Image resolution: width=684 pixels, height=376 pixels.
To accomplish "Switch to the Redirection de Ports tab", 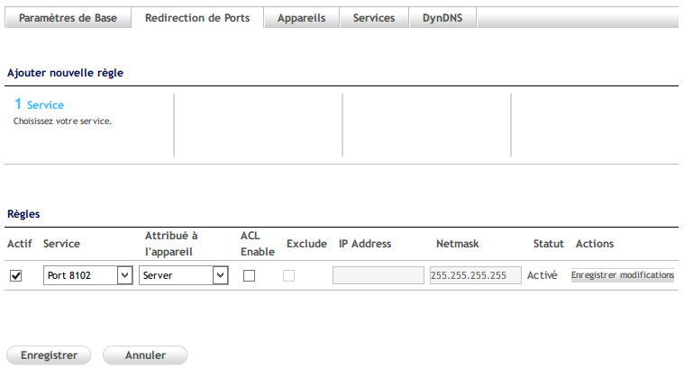I will pyautogui.click(x=197, y=18).
